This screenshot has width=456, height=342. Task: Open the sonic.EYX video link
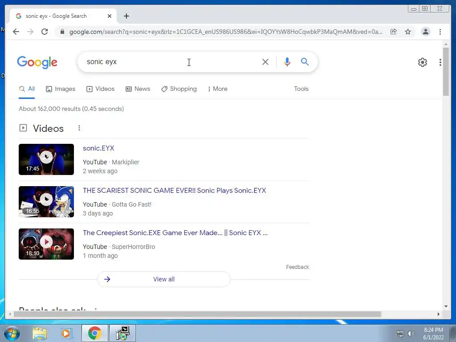click(x=98, y=148)
